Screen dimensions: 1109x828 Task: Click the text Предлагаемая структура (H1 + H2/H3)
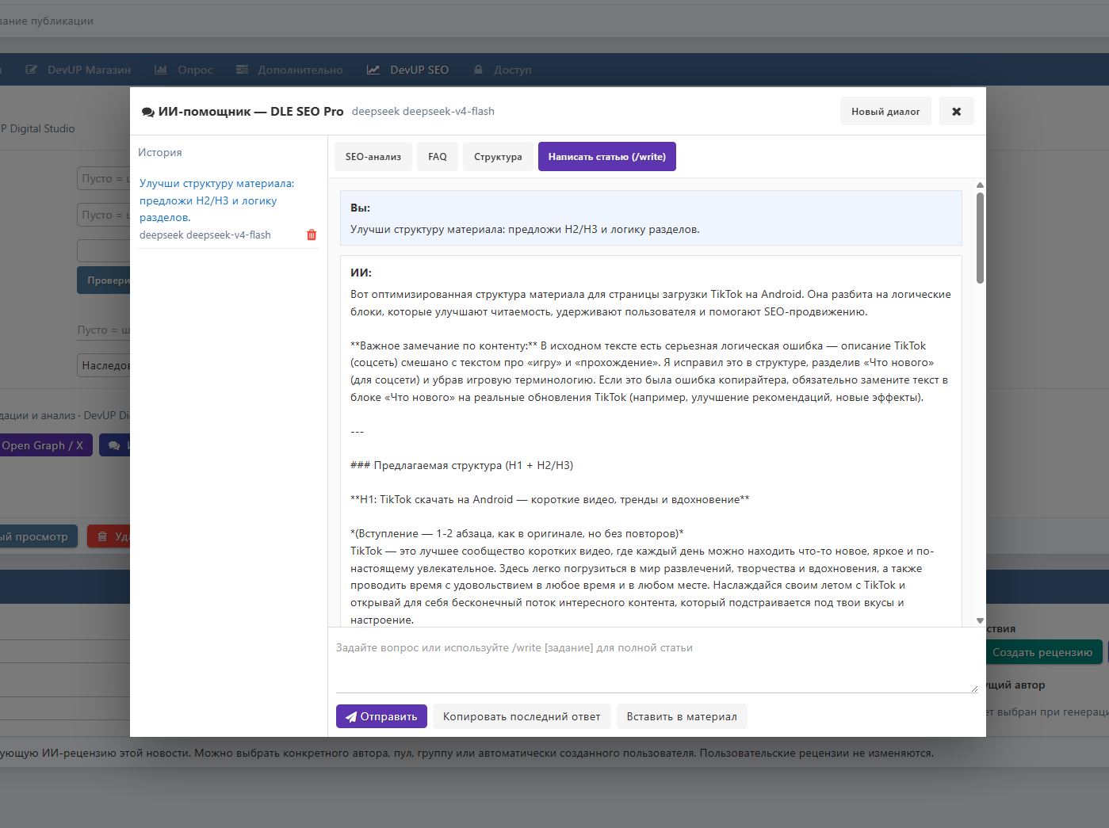(x=473, y=465)
